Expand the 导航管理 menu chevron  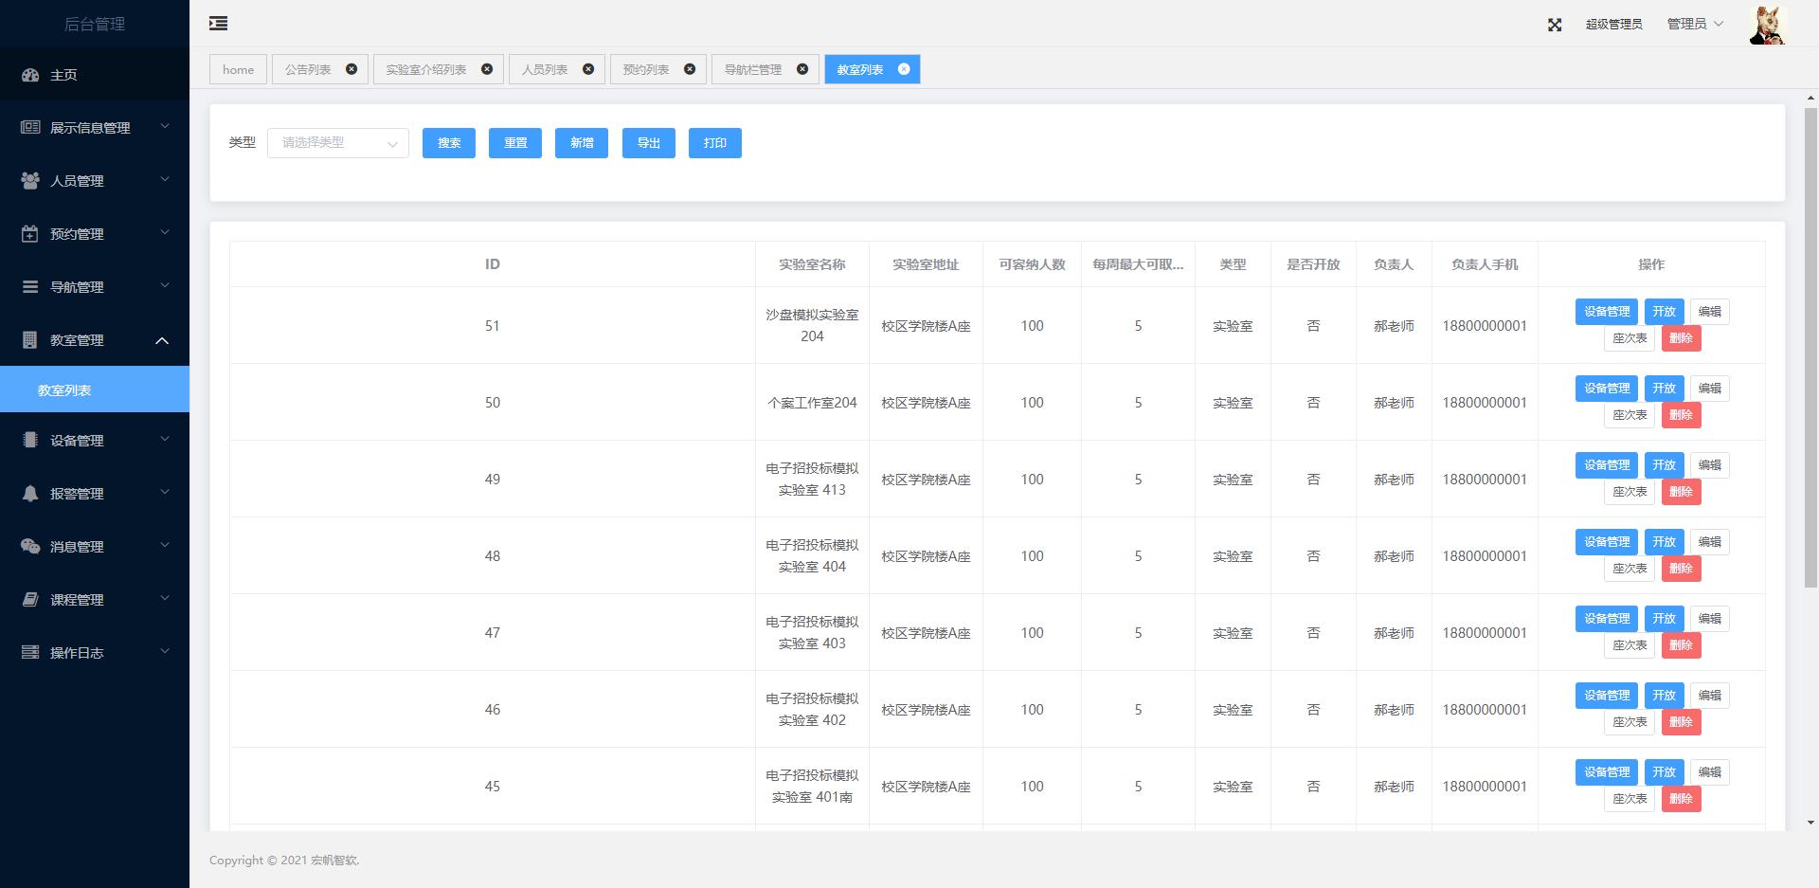click(x=164, y=285)
